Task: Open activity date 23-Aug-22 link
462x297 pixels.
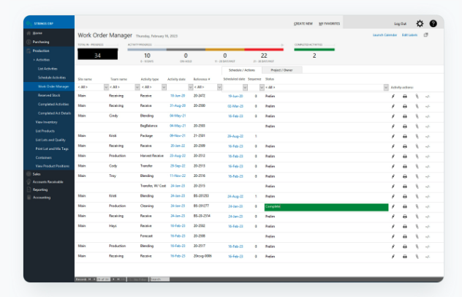Action: tap(178, 156)
